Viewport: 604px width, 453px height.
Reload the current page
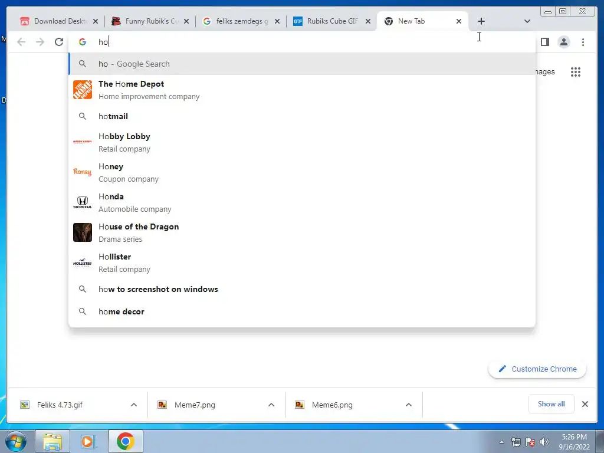(x=59, y=42)
